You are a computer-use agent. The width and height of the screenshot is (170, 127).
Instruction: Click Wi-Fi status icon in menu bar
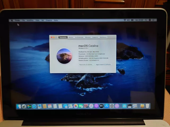[x=125, y=20]
